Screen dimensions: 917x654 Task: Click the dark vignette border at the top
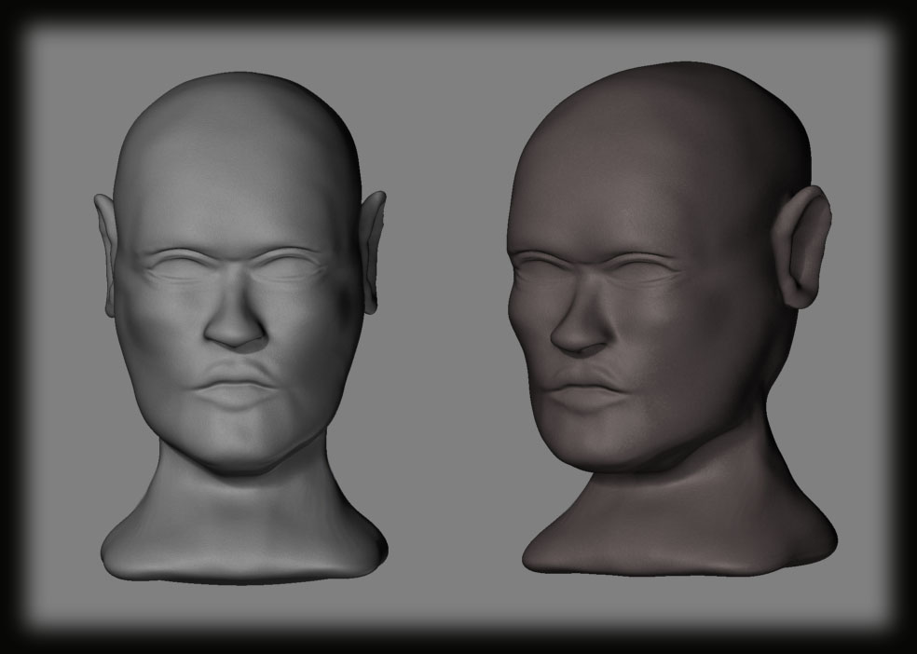click(458, 7)
